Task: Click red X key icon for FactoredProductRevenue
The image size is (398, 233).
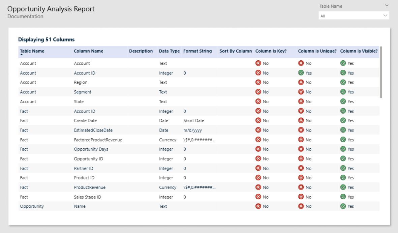Action: coord(258,140)
